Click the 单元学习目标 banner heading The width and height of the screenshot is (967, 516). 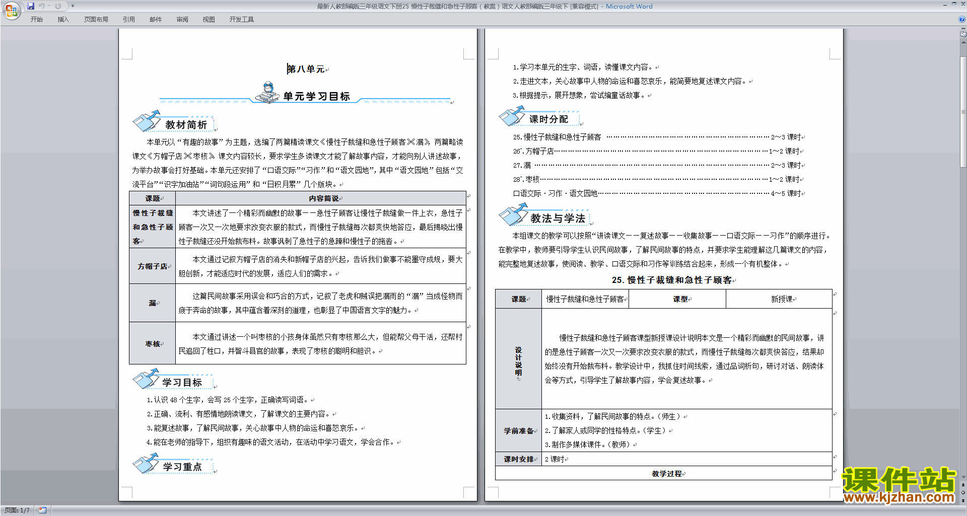(316, 96)
